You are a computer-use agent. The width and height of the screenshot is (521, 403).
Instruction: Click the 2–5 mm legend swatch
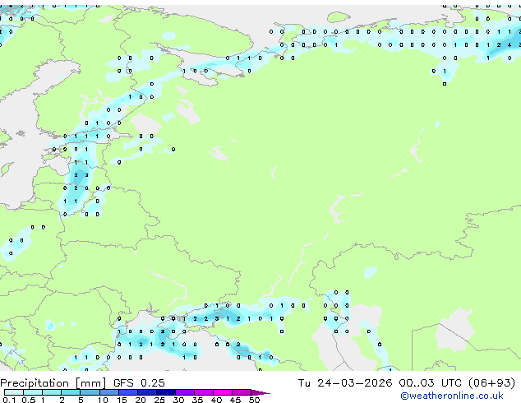pos(71,392)
